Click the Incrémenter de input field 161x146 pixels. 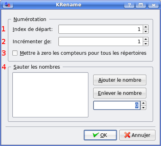101,42
